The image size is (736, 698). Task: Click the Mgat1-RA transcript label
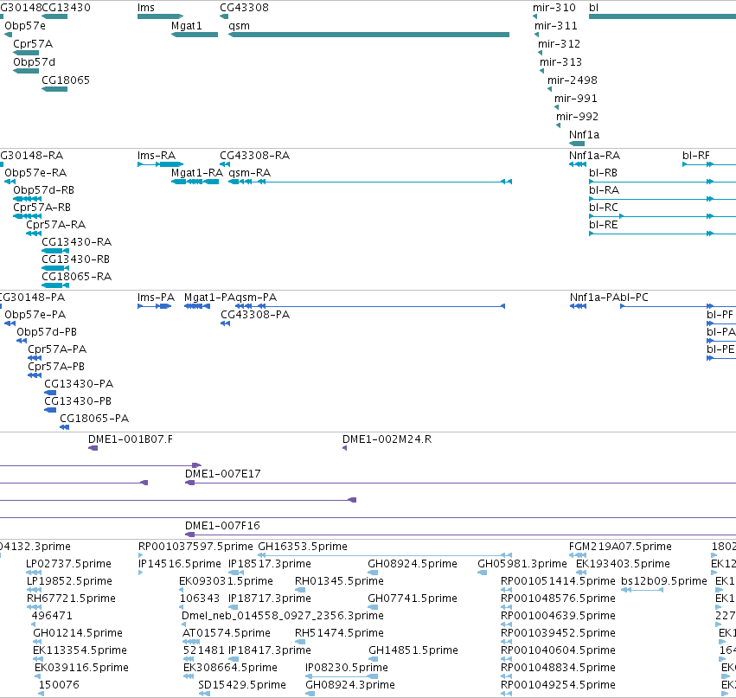pos(196,173)
